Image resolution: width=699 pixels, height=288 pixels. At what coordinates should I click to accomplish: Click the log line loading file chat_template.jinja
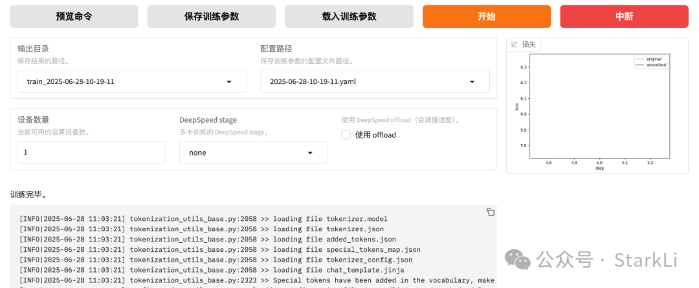click(212, 270)
